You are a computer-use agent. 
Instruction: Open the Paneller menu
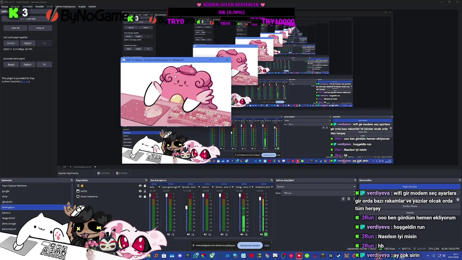click(x=39, y=6)
